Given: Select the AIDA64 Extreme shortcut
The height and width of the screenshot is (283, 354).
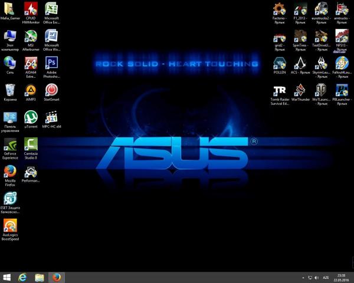Looking at the screenshot, I should [x=31, y=62].
